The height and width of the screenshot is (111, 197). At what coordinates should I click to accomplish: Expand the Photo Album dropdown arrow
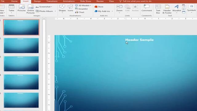(x=55, y=11)
